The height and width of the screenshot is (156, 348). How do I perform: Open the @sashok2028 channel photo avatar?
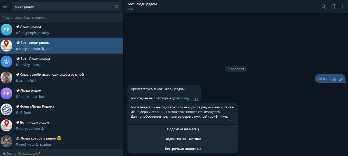[x=6, y=77]
